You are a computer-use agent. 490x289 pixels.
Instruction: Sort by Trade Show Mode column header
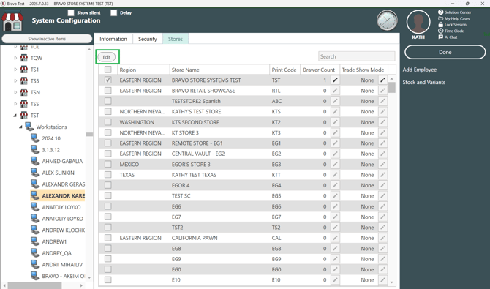tap(363, 70)
